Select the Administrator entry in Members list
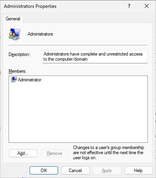 (x=26, y=80)
